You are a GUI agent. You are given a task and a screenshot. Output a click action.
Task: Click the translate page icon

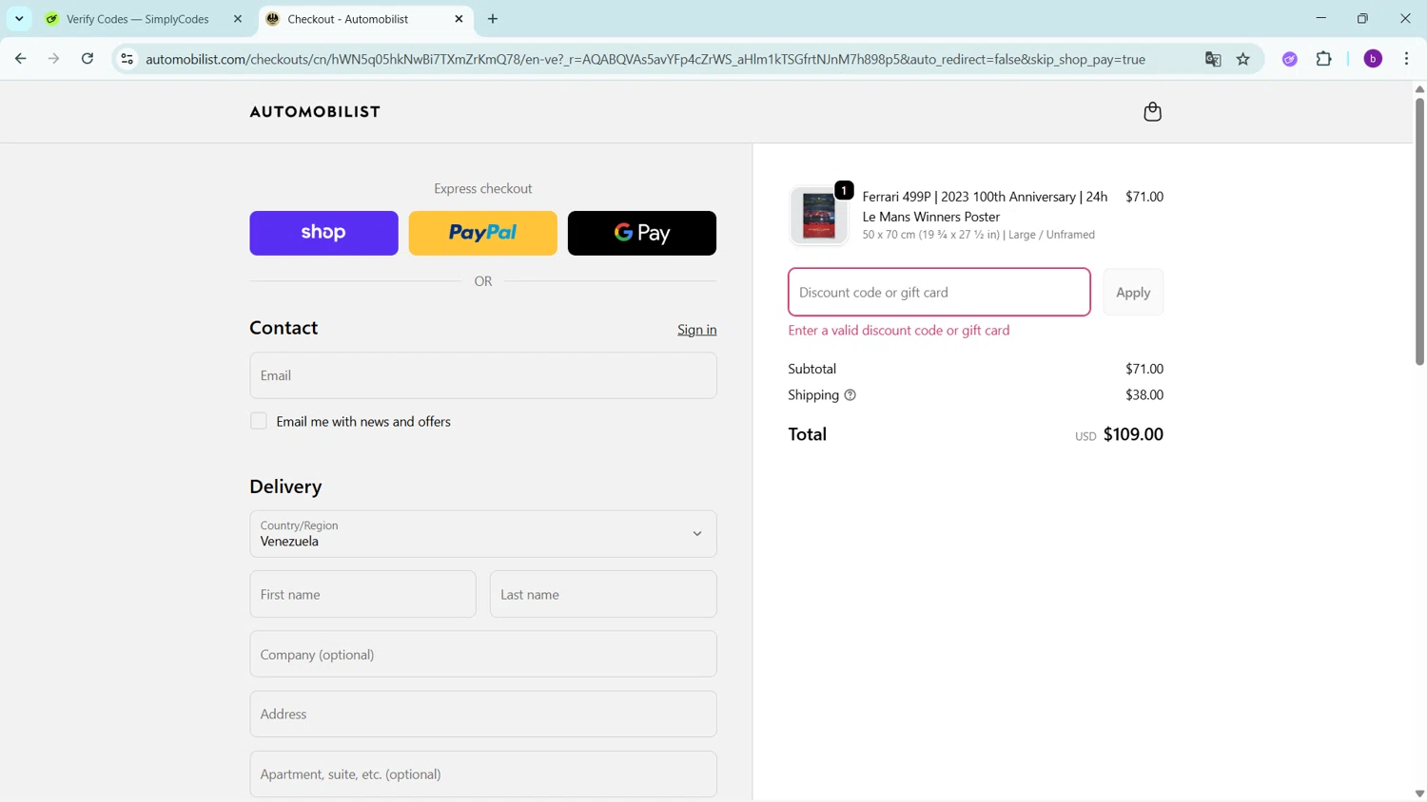point(1213,59)
